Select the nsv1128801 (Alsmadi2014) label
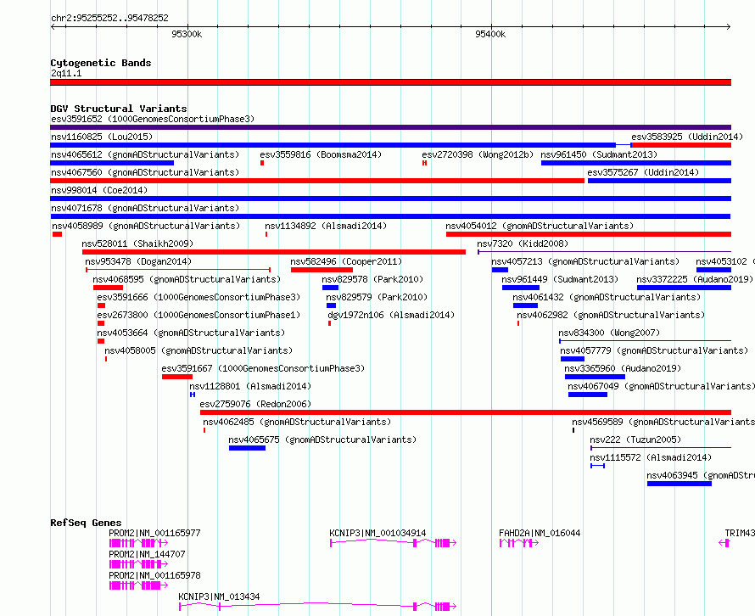The width and height of the screenshot is (755, 616). [250, 386]
